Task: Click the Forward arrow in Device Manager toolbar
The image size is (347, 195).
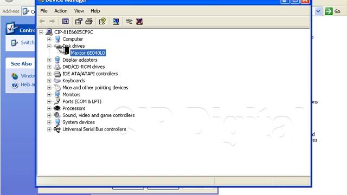Action: [x=52, y=22]
